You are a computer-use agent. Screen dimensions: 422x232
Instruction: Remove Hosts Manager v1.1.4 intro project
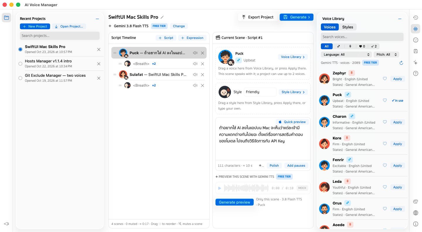click(x=99, y=64)
